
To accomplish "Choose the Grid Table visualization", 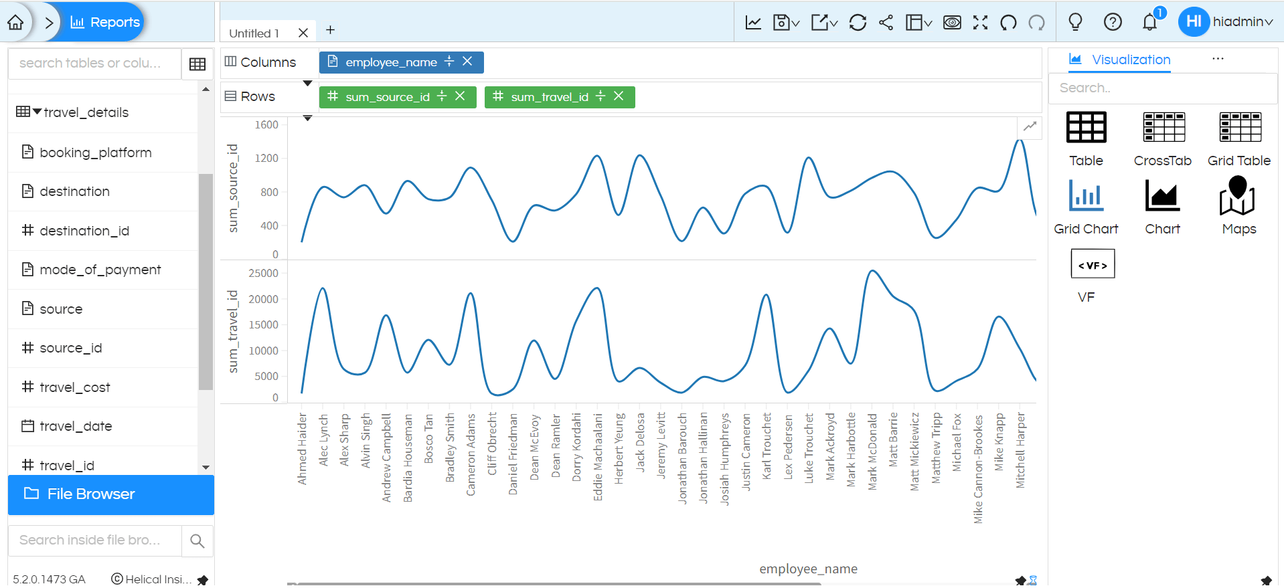I will click(1239, 139).
